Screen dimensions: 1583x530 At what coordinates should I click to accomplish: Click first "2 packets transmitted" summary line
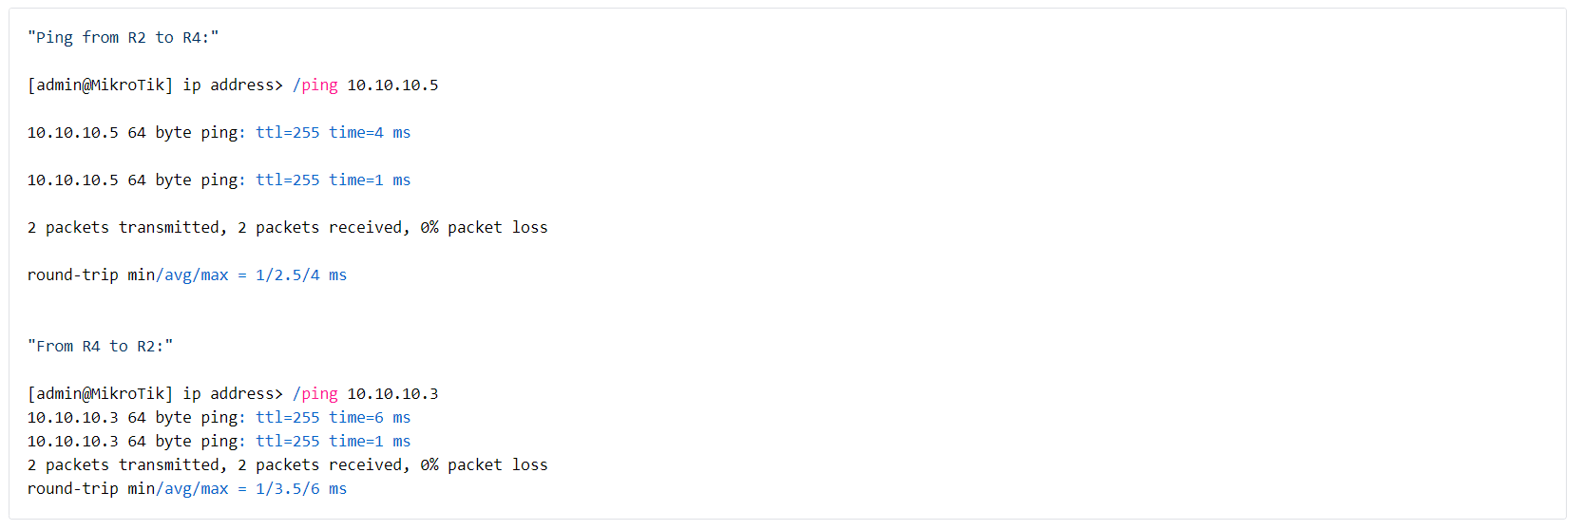click(x=287, y=227)
